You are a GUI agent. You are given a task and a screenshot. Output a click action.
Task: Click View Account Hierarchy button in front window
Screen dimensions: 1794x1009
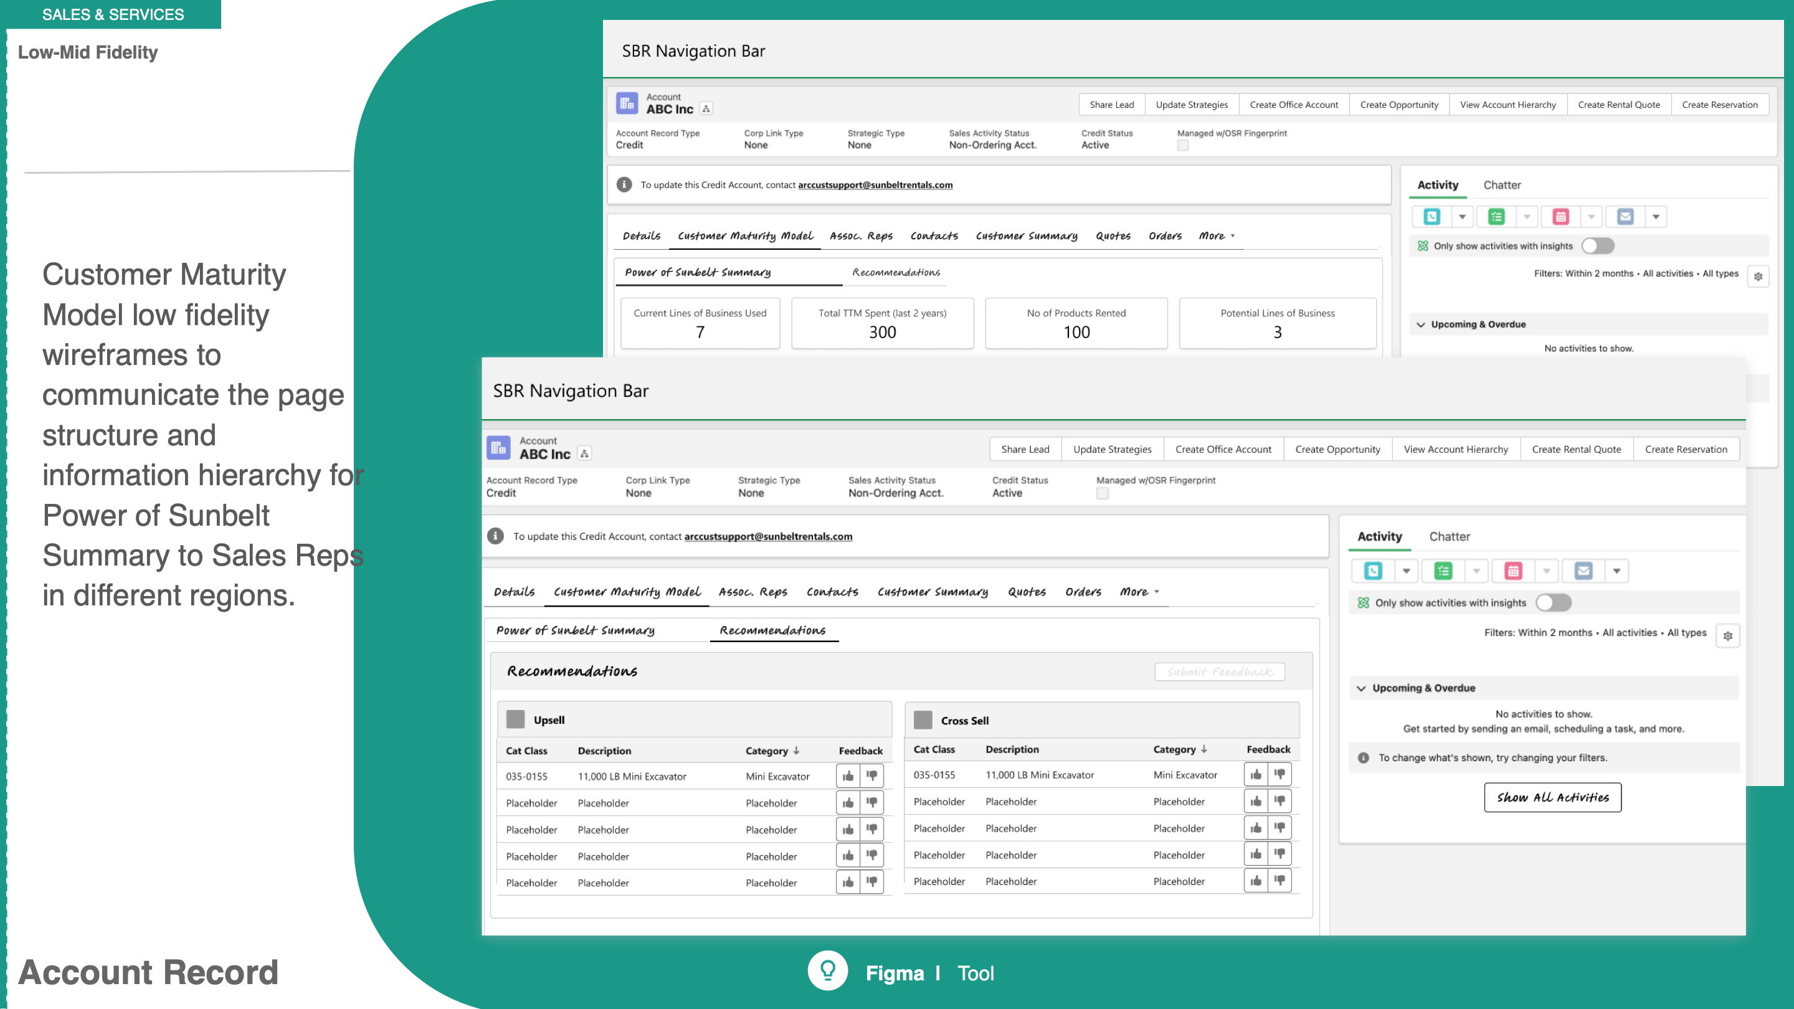pos(1456,449)
